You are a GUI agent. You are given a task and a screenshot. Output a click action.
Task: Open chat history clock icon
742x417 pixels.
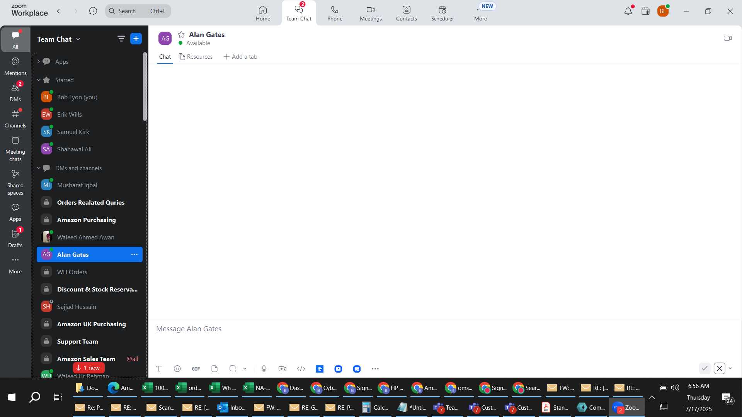(93, 11)
